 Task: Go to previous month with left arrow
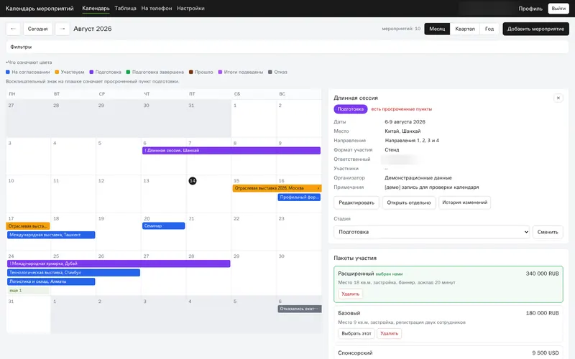click(13, 29)
